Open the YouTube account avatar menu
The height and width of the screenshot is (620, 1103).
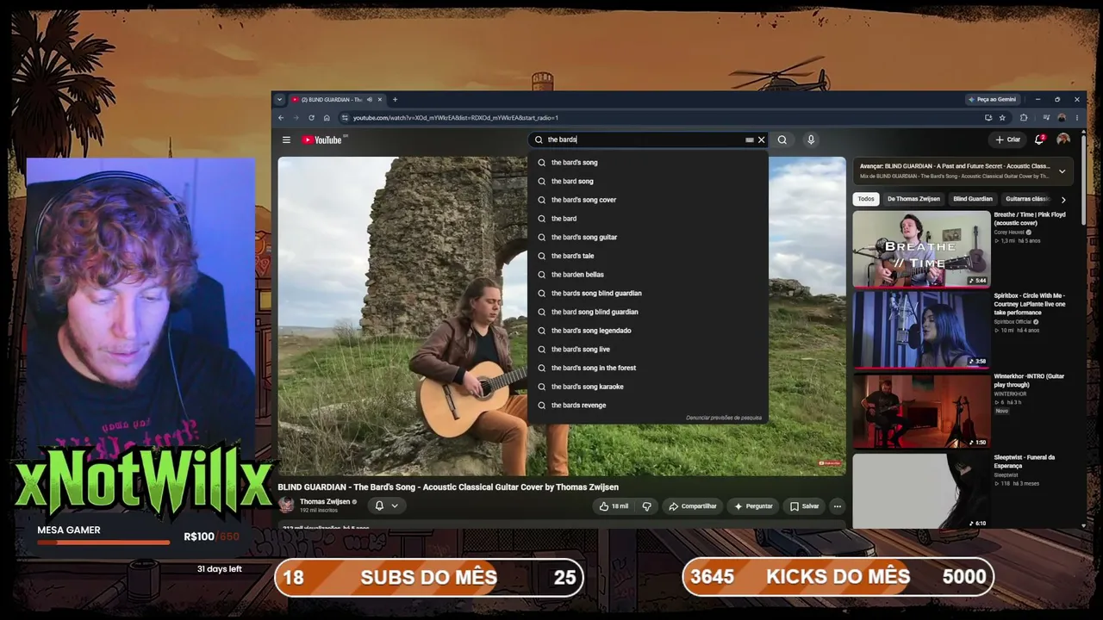point(1063,139)
